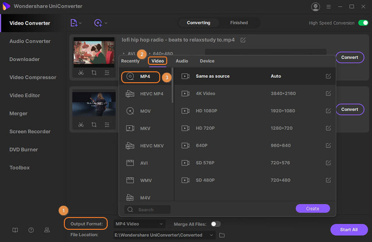This screenshot has width=372, height=242.
Task: Expand the Add Files dropdown arrow
Action: (x=80, y=23)
